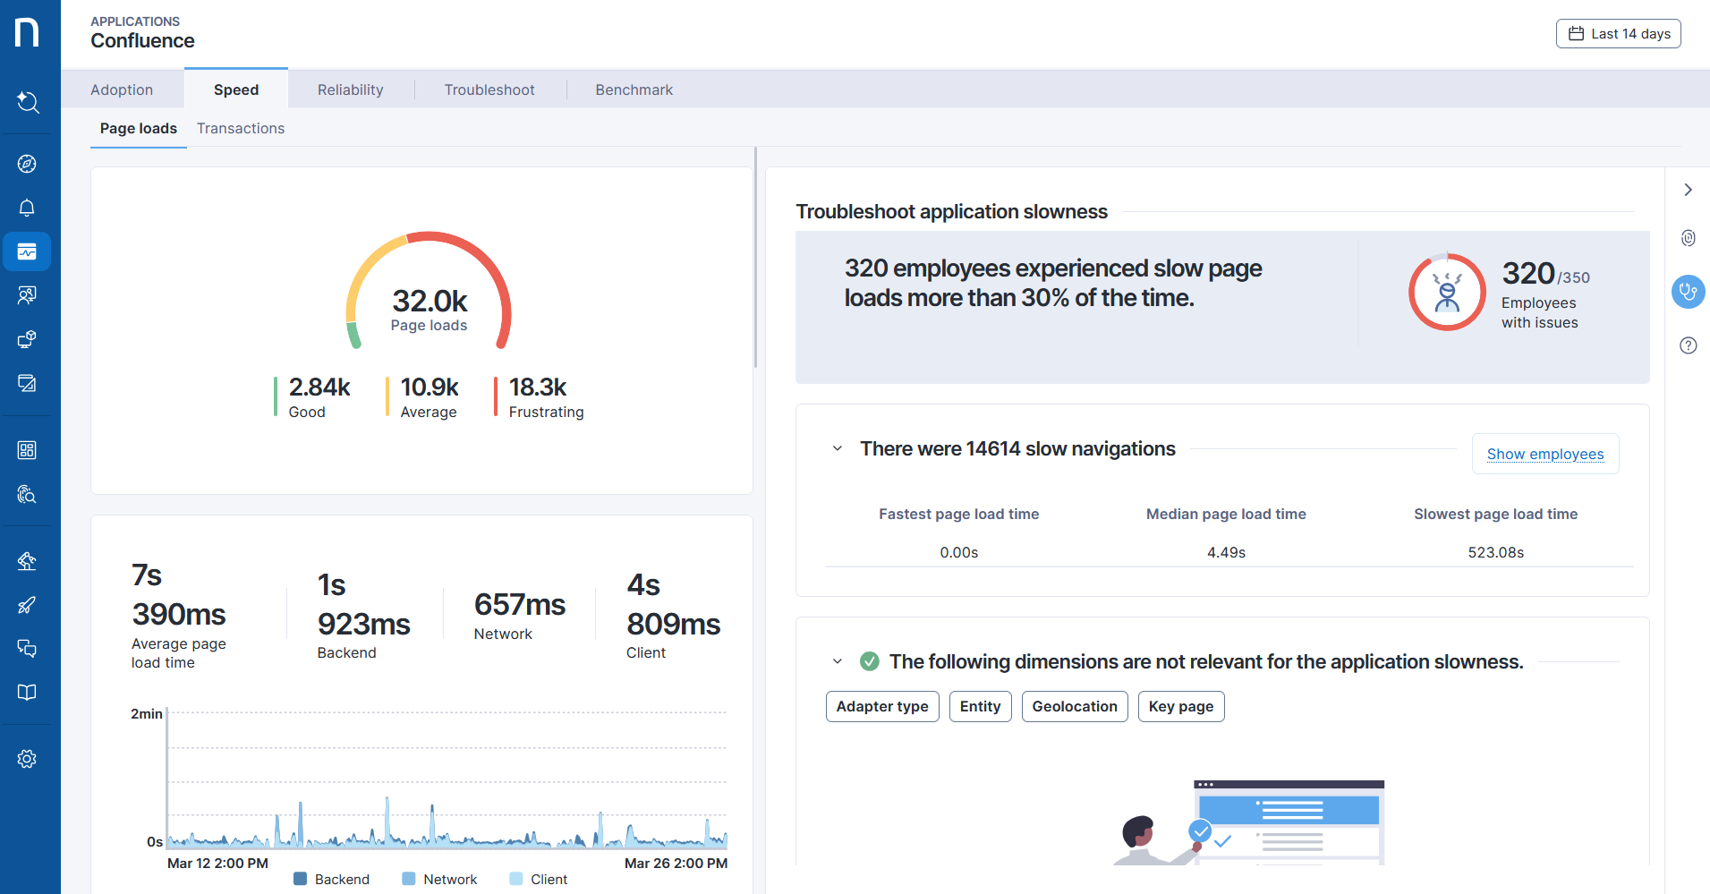Click the Show employees link

point(1544,454)
